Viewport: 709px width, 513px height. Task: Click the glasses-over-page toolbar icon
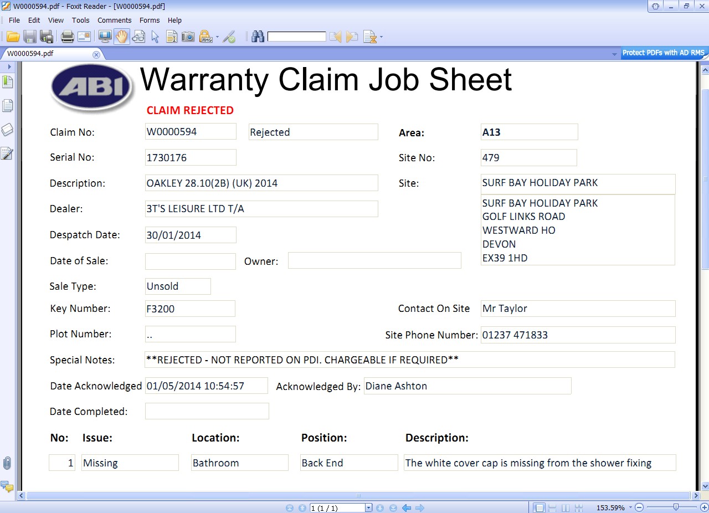(x=138, y=37)
